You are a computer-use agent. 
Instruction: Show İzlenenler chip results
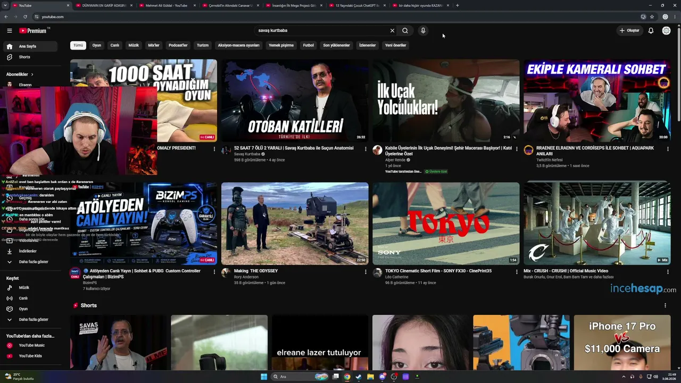(x=367, y=45)
